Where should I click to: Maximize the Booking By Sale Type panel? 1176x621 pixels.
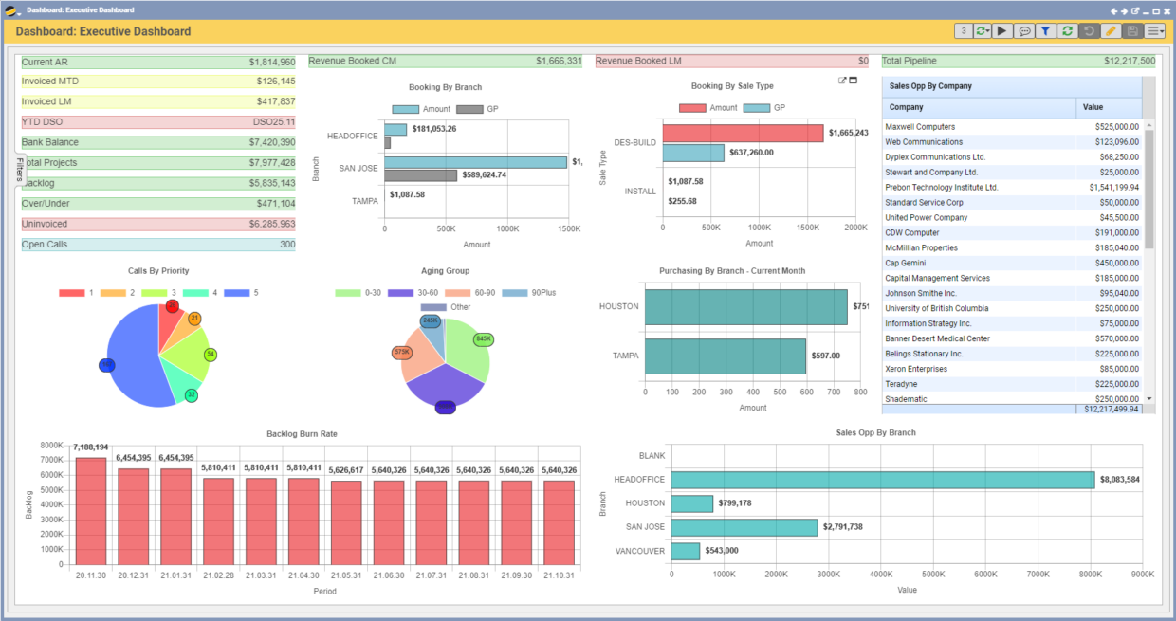853,81
